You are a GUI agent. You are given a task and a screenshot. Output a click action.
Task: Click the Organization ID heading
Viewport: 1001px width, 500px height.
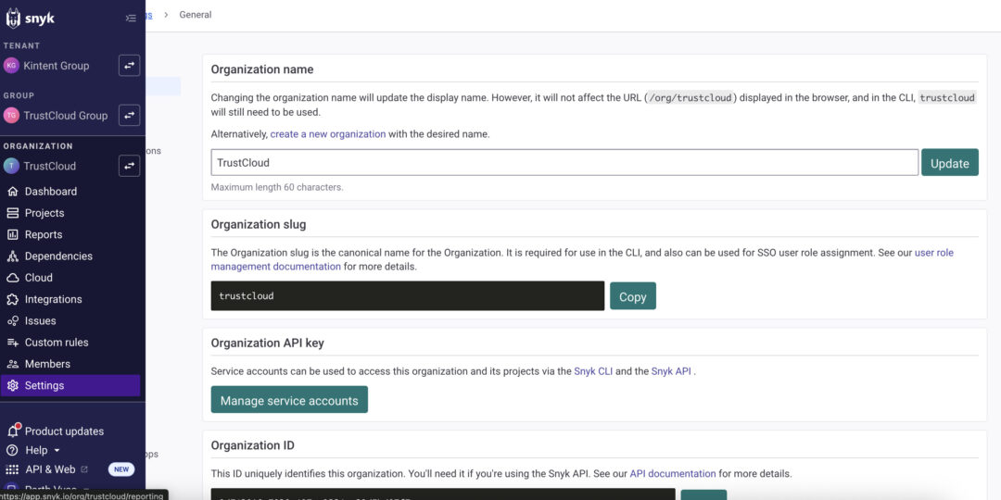click(253, 445)
